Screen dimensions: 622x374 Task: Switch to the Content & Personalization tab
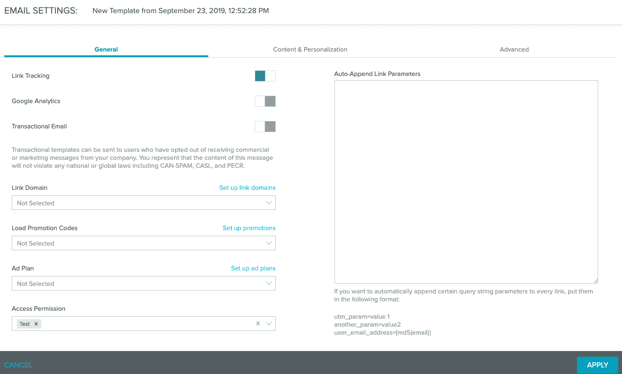click(310, 49)
